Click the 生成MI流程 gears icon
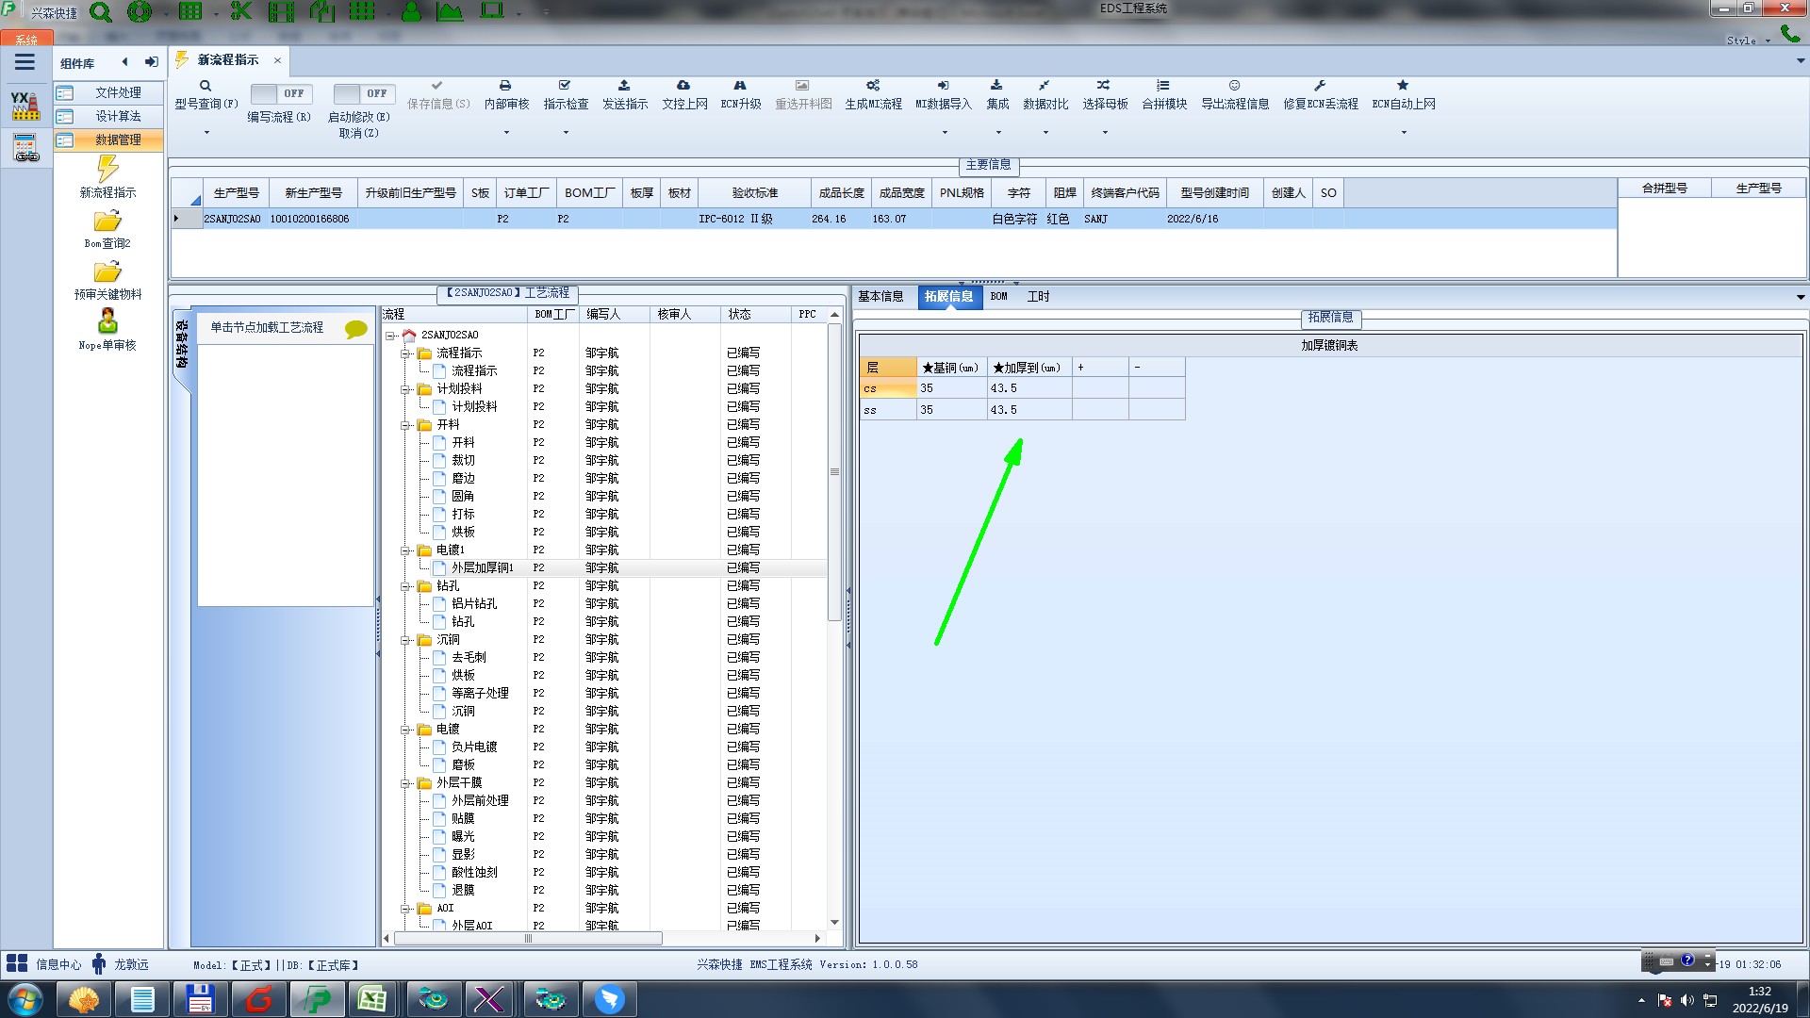The width and height of the screenshot is (1810, 1018). click(873, 86)
